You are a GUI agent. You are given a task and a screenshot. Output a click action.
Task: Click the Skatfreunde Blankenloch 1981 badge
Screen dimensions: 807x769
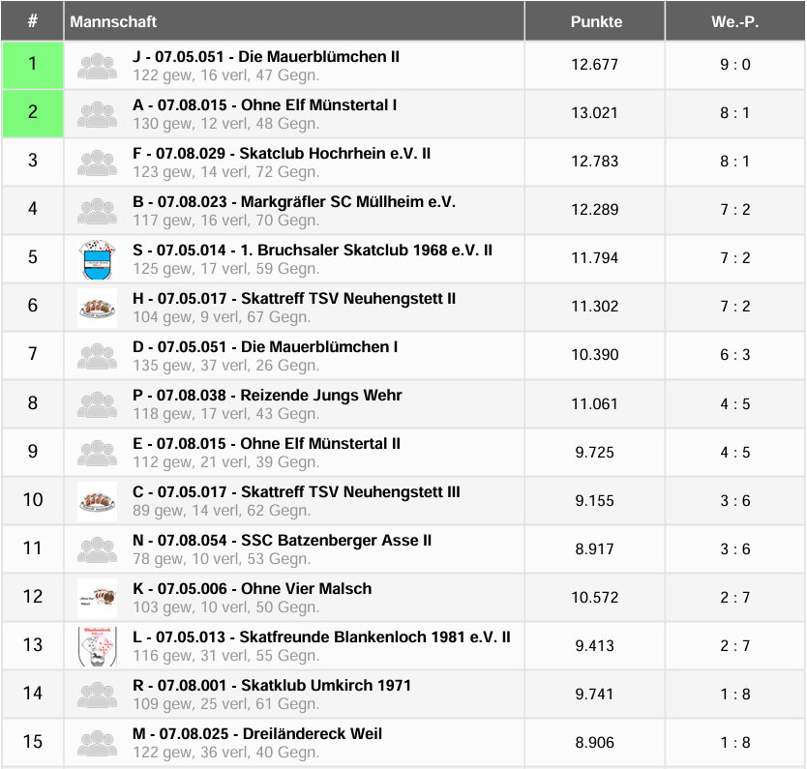click(97, 645)
